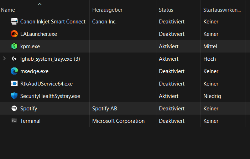Select the Spotify AB publisher cell
Viewport: 250px width, 159px height.
coord(104,109)
